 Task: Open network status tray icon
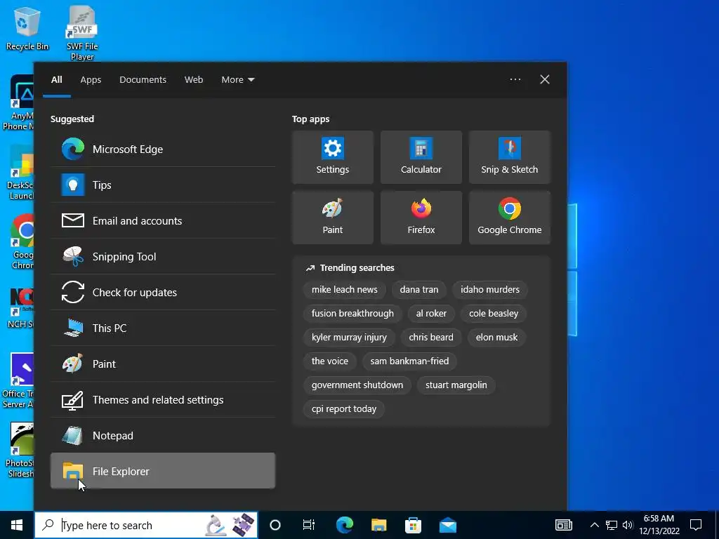tap(612, 525)
